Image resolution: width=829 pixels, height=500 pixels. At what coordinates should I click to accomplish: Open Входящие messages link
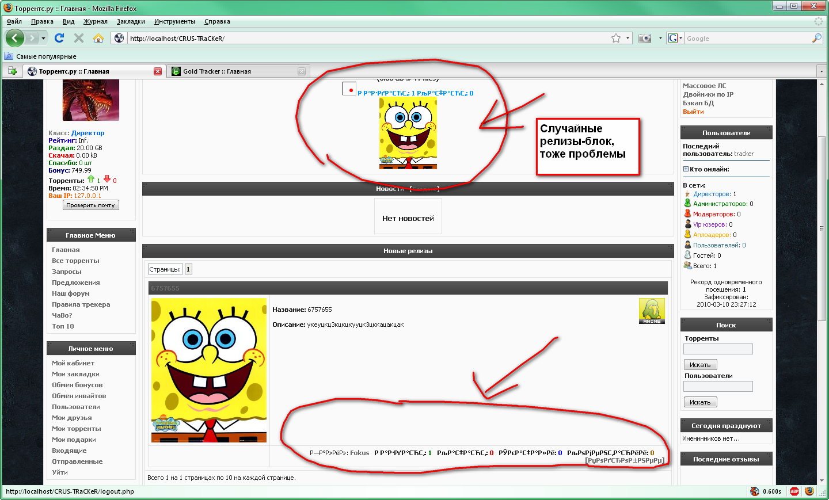tap(69, 451)
